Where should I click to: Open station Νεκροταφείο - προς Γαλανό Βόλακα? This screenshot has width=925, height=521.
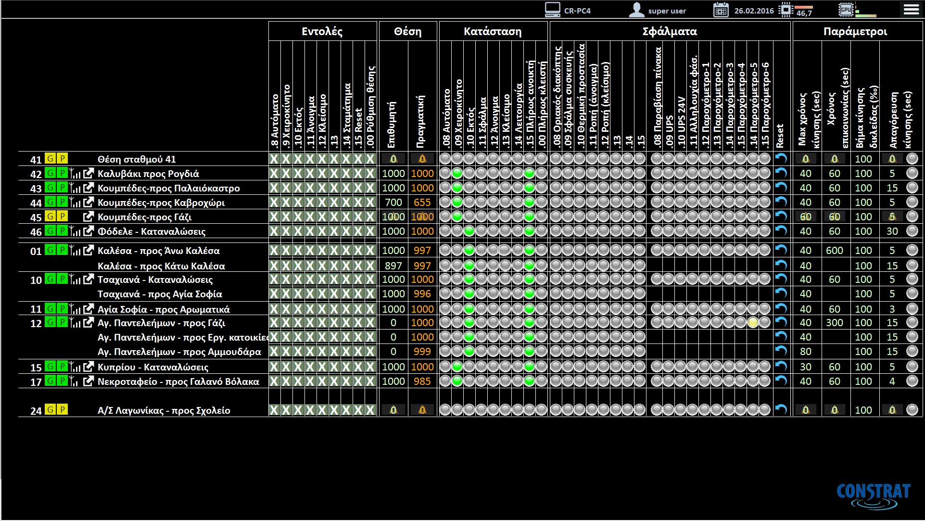point(178,381)
